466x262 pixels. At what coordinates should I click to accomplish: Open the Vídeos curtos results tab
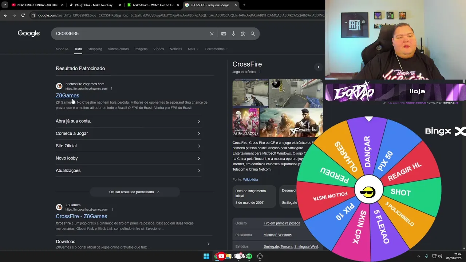coord(118,49)
